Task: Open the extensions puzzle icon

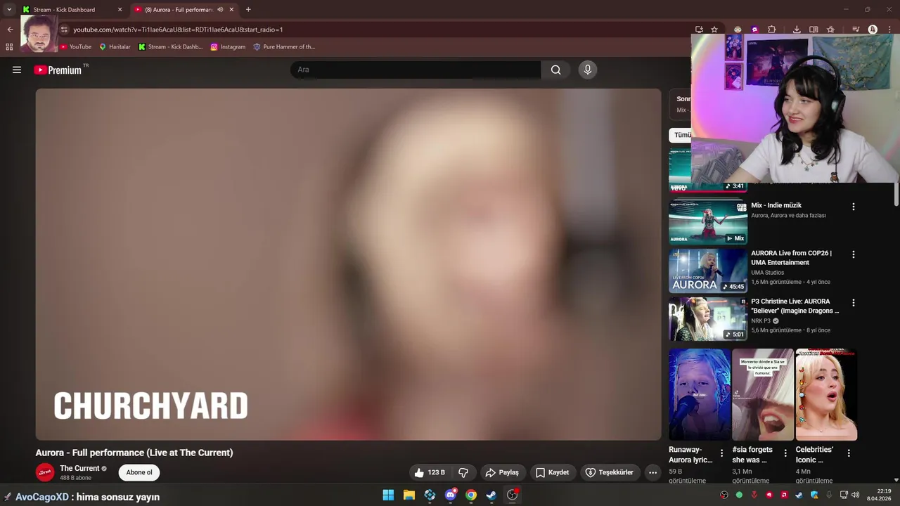Action: coord(771,30)
